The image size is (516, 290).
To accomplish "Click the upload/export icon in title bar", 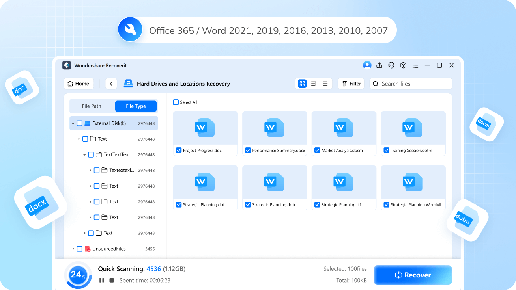I will click(379, 65).
